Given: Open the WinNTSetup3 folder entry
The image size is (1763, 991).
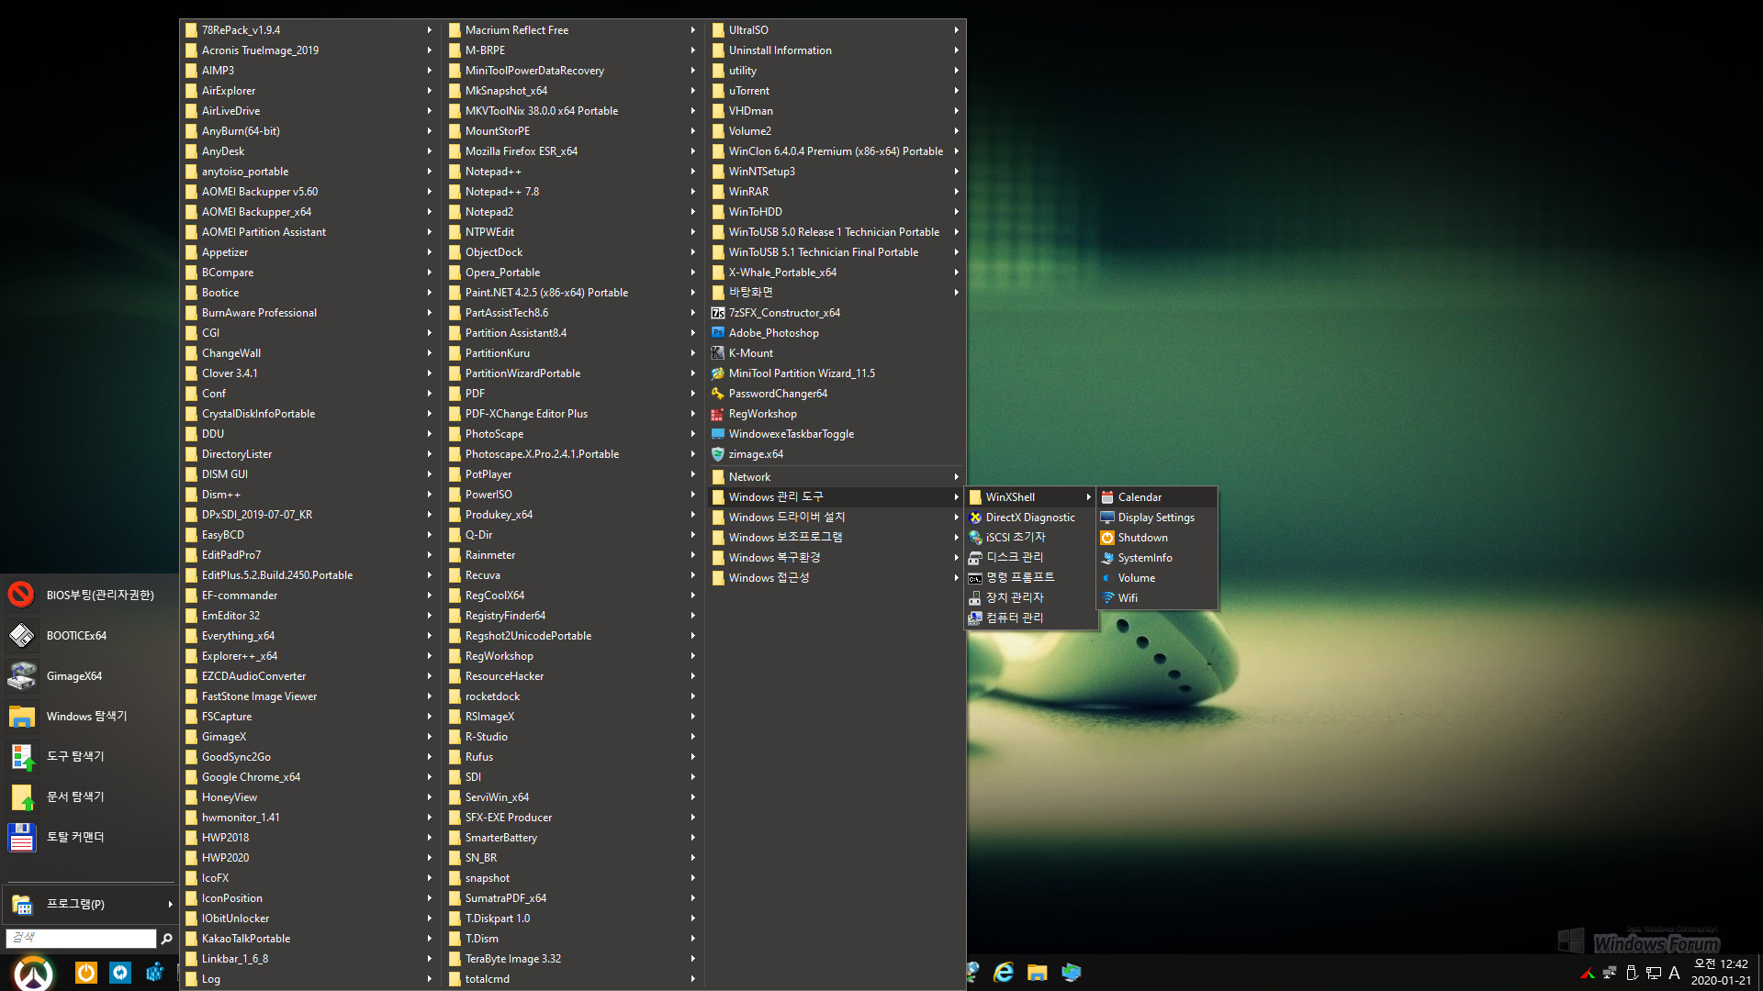Looking at the screenshot, I should (836, 172).
